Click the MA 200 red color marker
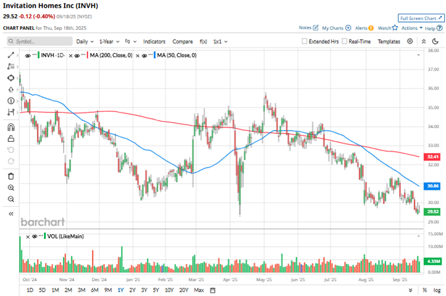446x296 pixels. (x=87, y=55)
